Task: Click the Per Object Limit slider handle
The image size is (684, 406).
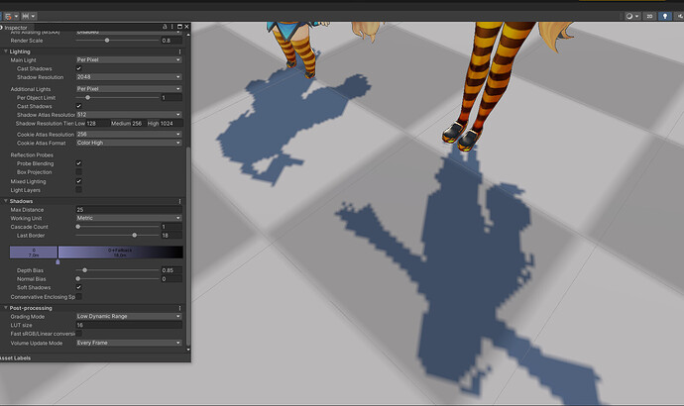Action: click(x=87, y=98)
